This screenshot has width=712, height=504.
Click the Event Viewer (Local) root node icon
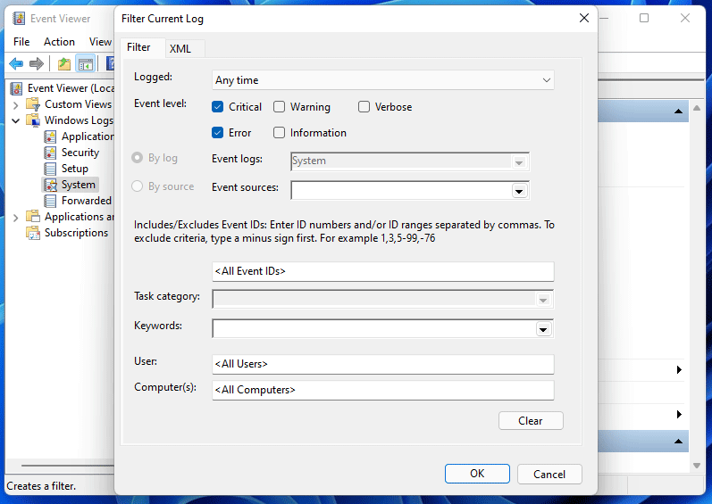[16, 88]
